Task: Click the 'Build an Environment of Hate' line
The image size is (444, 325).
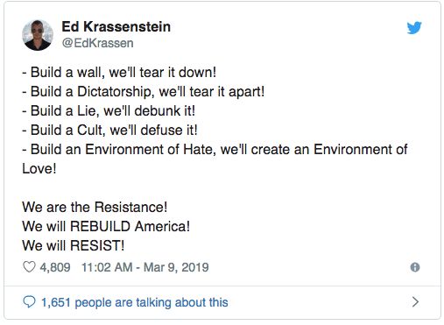Action: (x=215, y=149)
